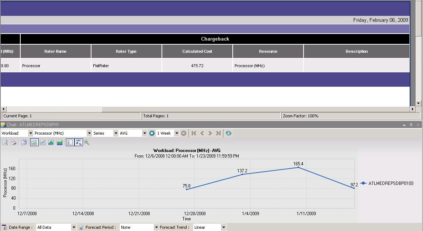Click the Calculated Cost column header
The height and width of the screenshot is (231, 423).
click(197, 51)
